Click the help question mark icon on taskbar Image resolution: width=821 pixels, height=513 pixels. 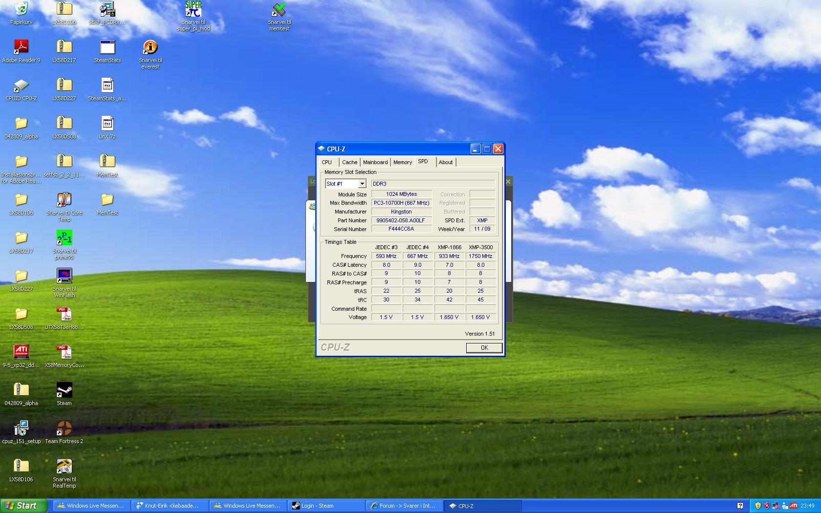click(740, 506)
